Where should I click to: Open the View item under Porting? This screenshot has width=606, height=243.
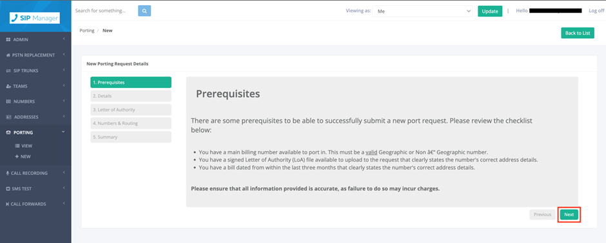24,146
